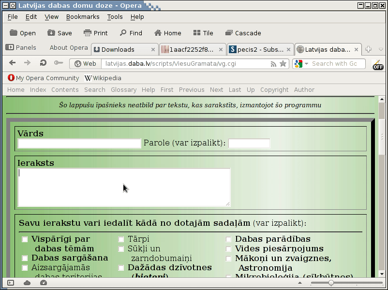The image size is (388, 290).
Task: Focus the Ieraksts text area
Action: [124, 187]
